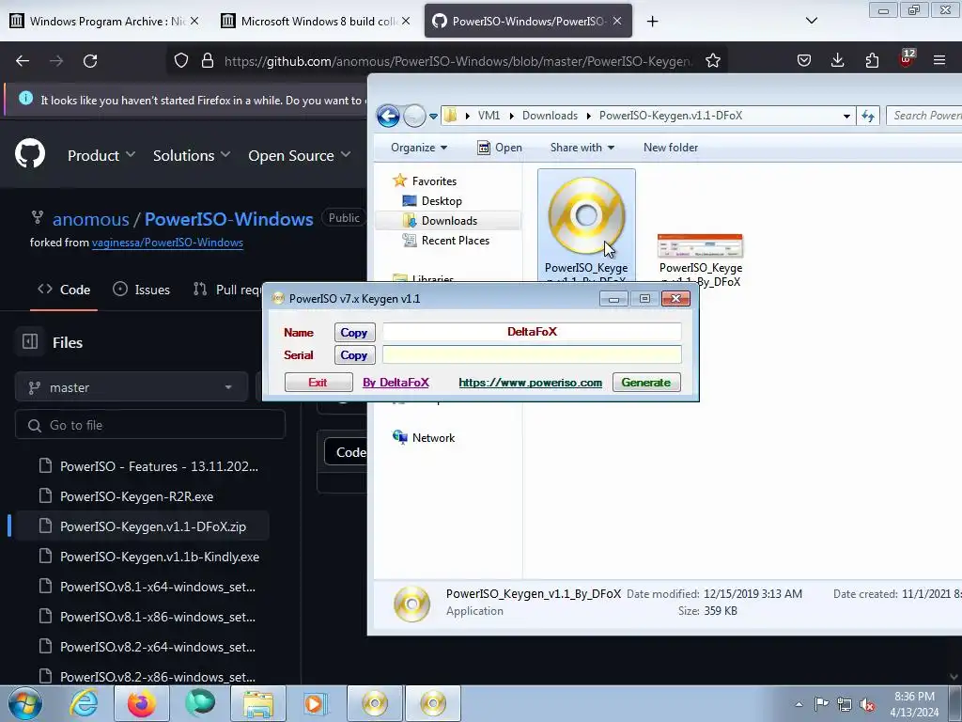The image size is (962, 722).
Task: Close the Windows Program Archive tab
Action: tap(194, 21)
